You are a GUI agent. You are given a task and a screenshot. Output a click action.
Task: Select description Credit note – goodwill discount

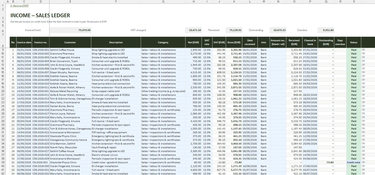pos(116,162)
